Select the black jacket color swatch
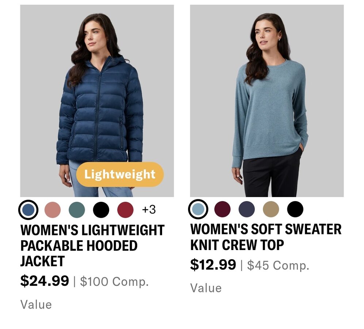This screenshot has width=364, height=329. [101, 210]
